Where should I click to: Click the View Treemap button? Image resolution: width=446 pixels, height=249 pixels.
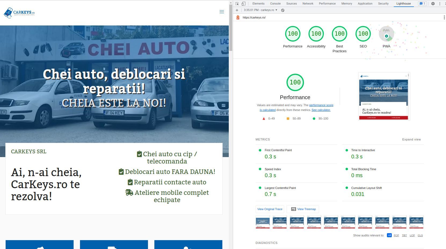click(303, 209)
